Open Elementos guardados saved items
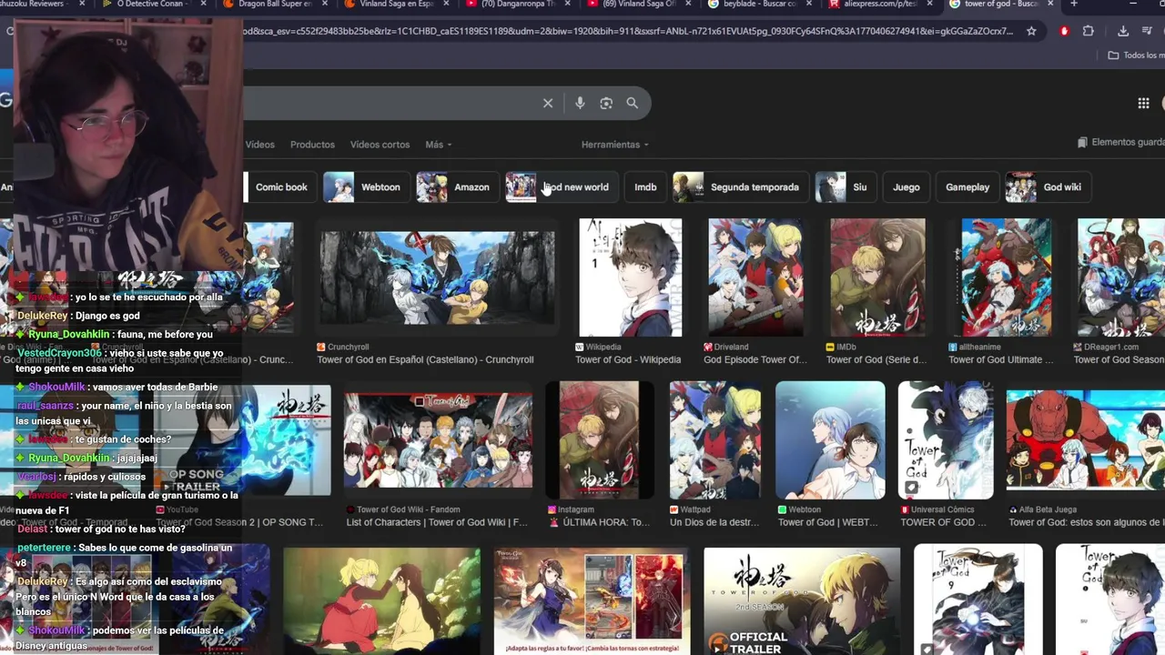The width and height of the screenshot is (1165, 655). 1120,143
